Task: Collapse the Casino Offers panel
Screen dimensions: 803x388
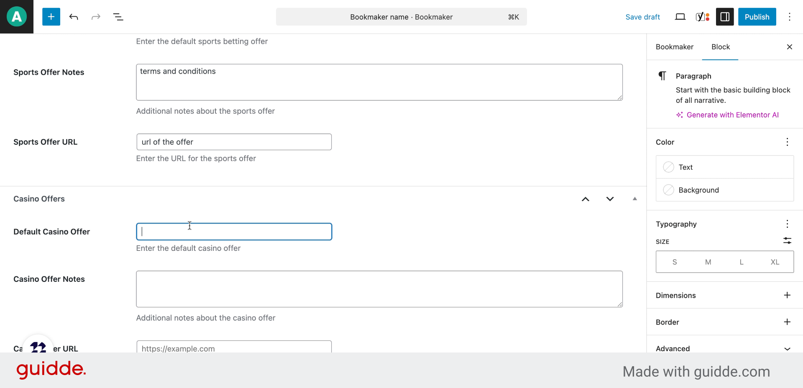Action: 634,199
